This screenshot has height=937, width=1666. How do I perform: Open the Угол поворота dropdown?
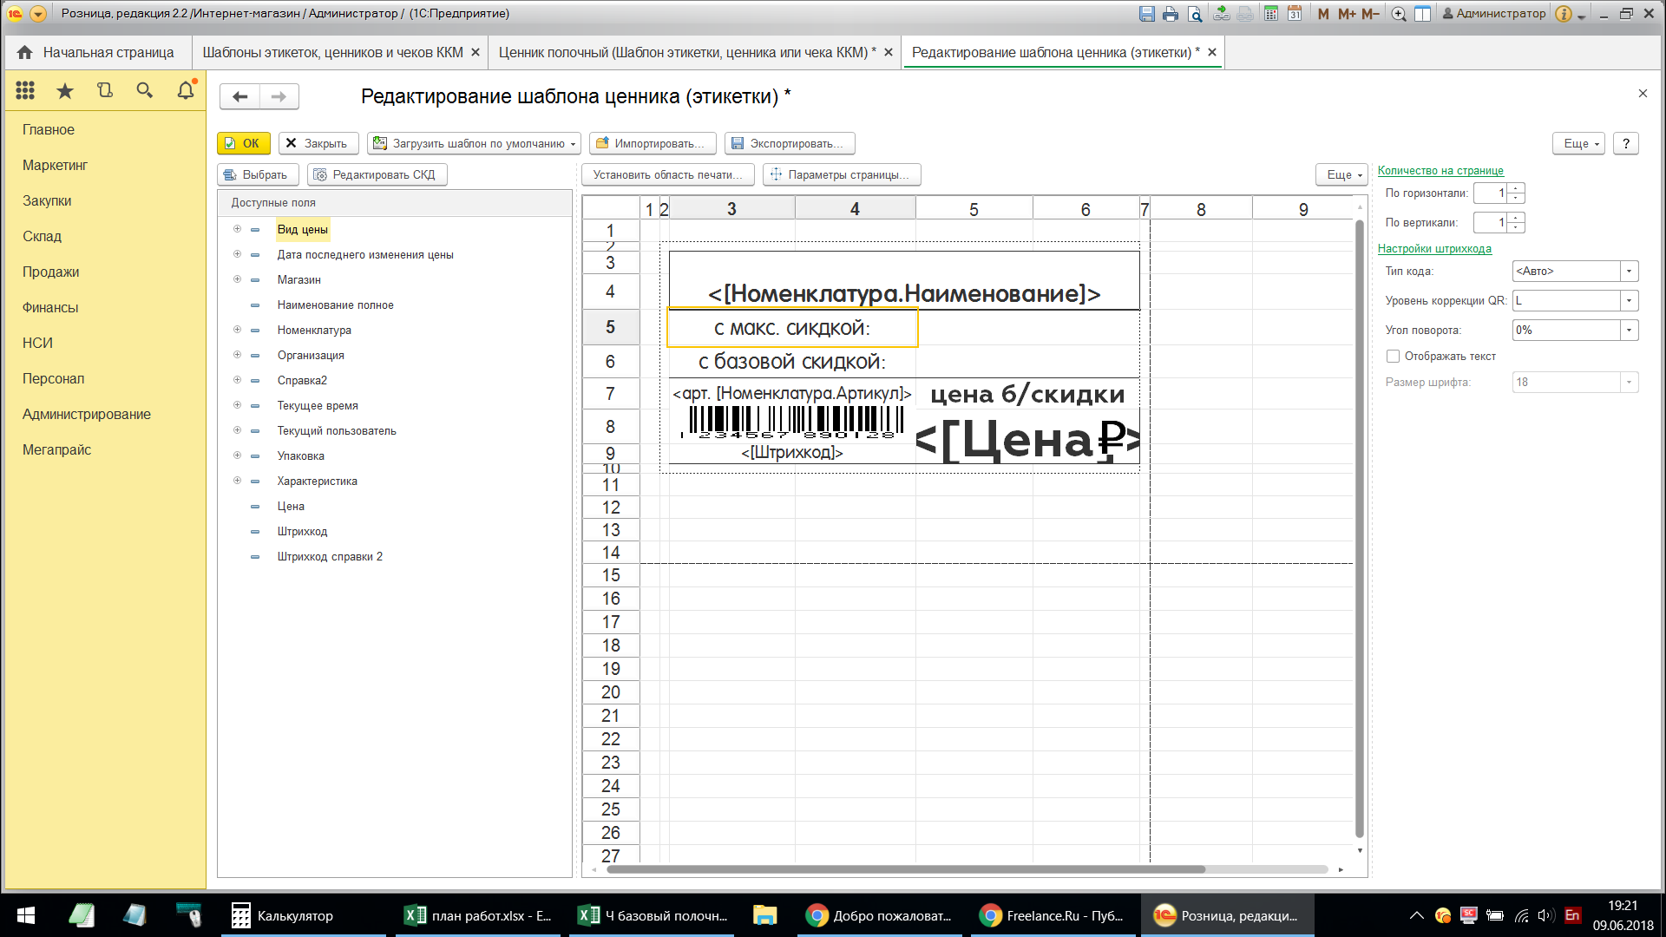click(x=1629, y=331)
